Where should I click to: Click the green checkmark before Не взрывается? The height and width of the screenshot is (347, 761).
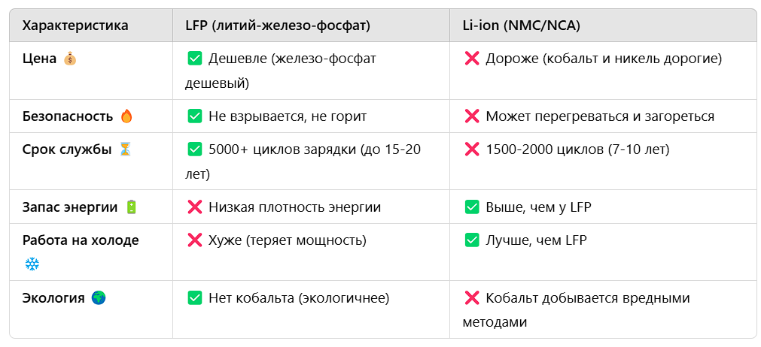coord(194,116)
